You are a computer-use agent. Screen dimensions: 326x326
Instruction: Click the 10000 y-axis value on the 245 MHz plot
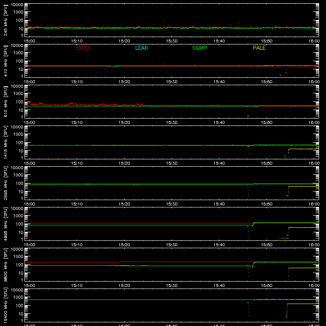tap(17, 5)
